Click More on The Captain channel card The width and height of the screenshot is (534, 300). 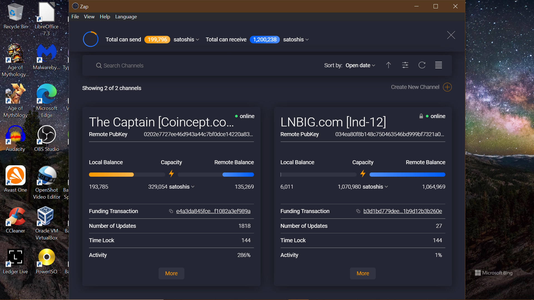point(171,273)
